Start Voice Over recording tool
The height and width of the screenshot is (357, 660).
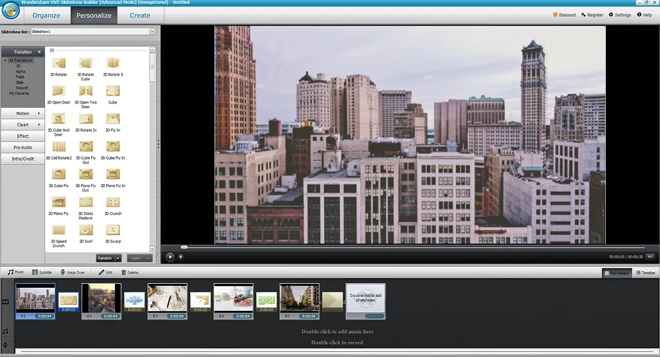(63, 272)
